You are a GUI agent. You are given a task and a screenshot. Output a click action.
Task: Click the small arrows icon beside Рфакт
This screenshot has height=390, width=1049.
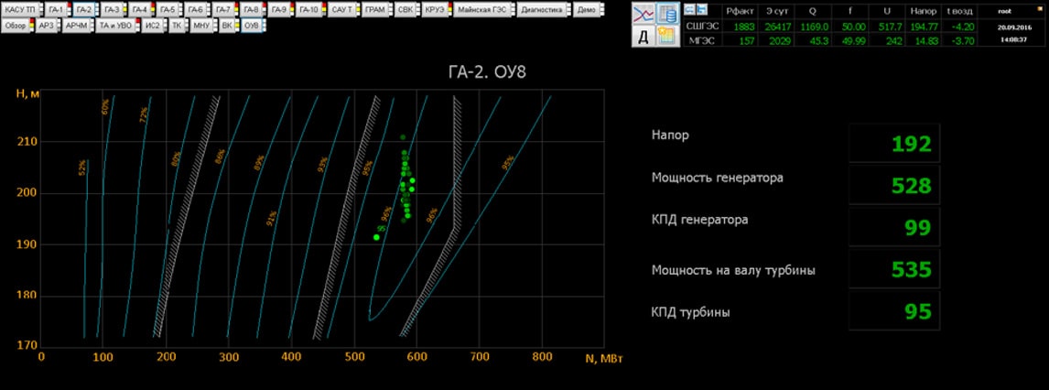point(691,9)
